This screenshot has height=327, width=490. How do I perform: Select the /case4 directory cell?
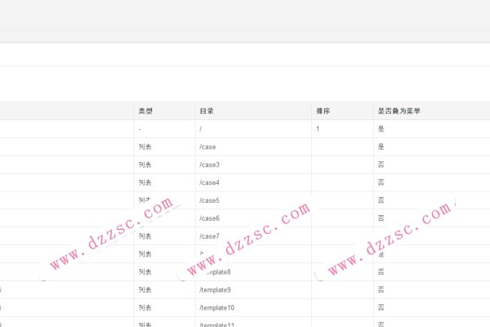209,182
